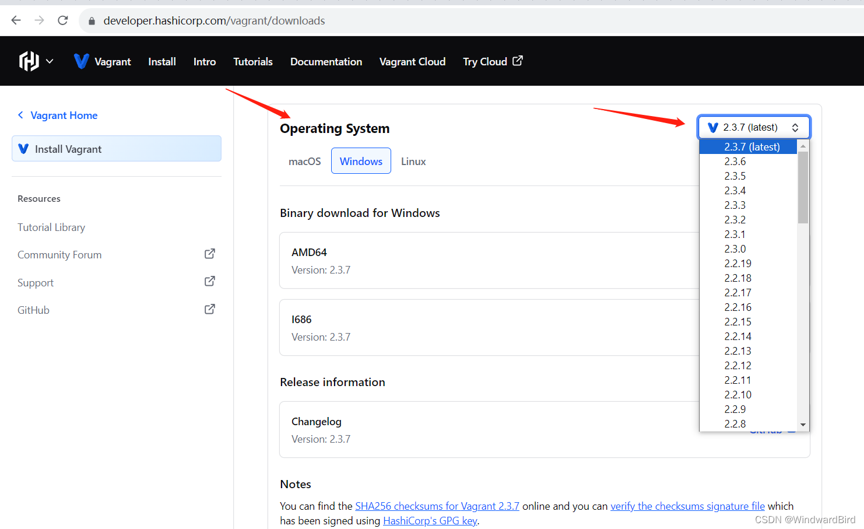Switch to the macOS tab
This screenshot has height=529, width=864.
(x=305, y=161)
